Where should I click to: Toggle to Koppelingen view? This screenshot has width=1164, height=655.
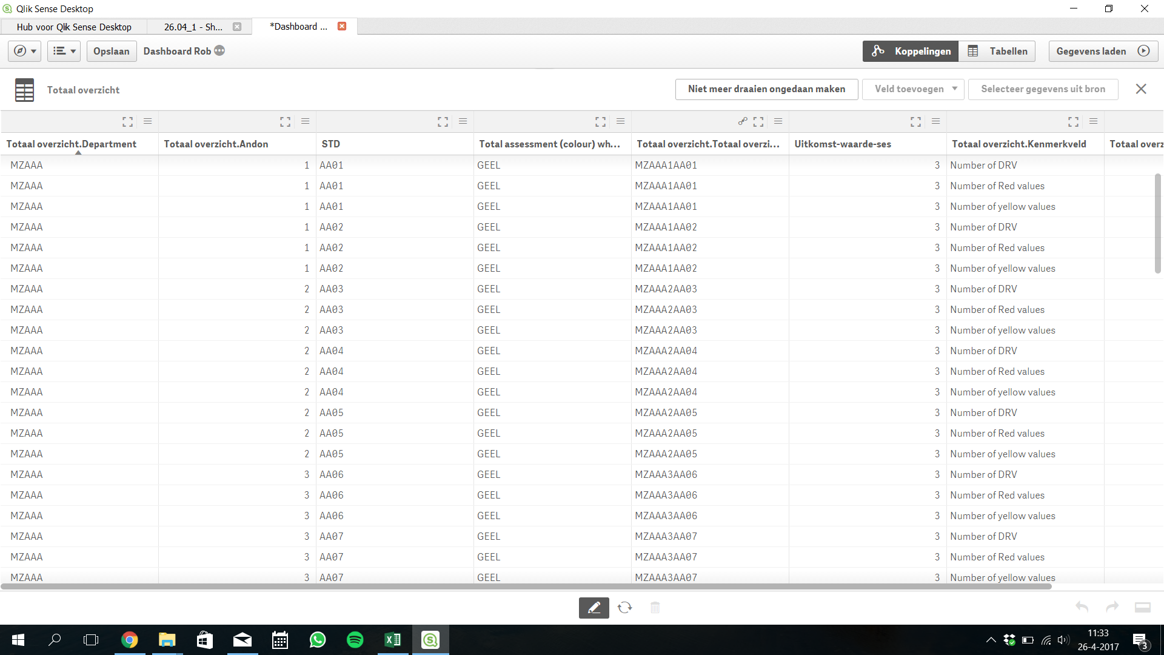point(911,51)
